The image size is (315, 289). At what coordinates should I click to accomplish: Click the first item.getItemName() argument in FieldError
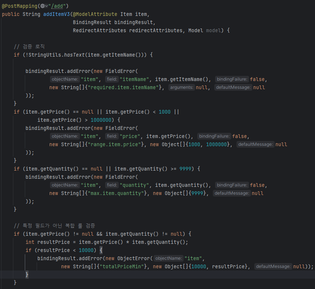182,79
